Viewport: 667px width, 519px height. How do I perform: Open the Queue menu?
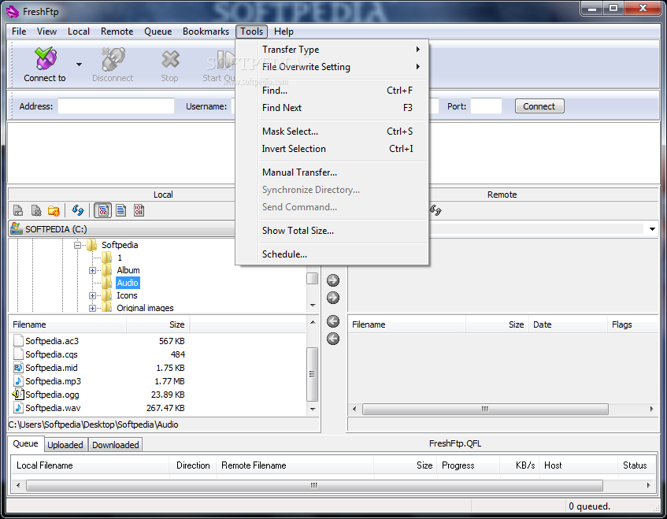(157, 32)
